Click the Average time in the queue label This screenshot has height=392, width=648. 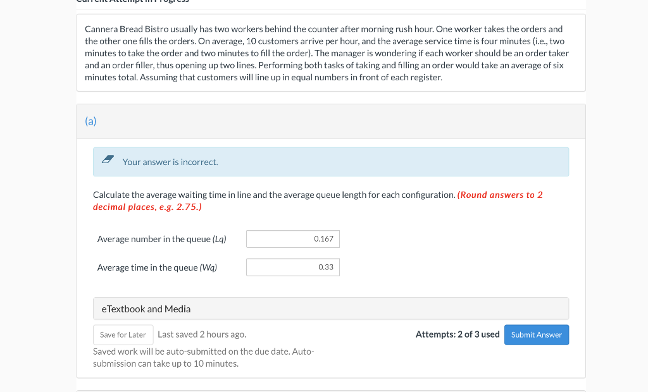157,267
